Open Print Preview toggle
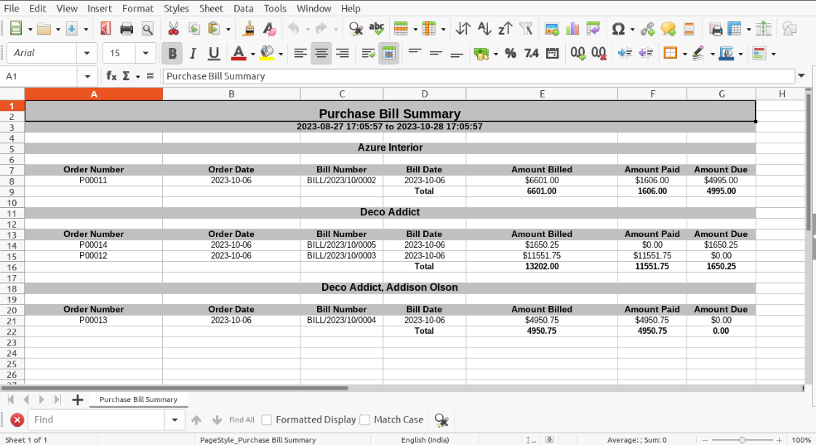 click(x=148, y=28)
